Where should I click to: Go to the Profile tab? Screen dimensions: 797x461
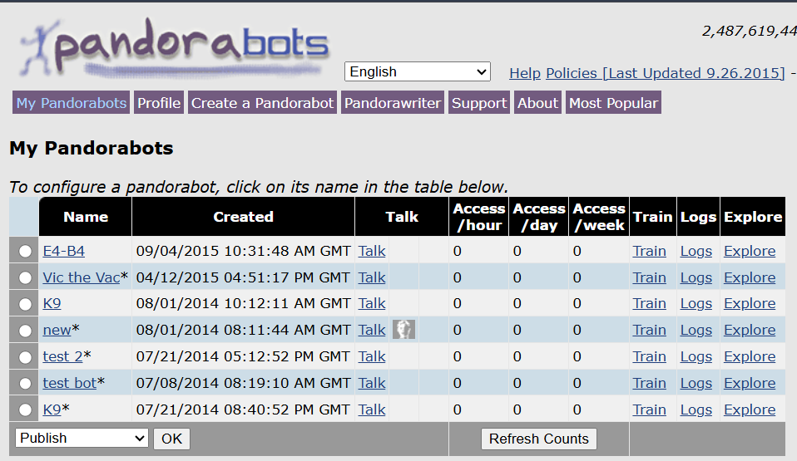(159, 102)
